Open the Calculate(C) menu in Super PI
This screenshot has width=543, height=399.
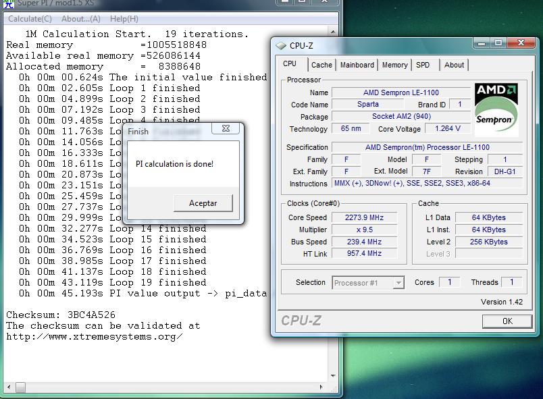[30, 19]
